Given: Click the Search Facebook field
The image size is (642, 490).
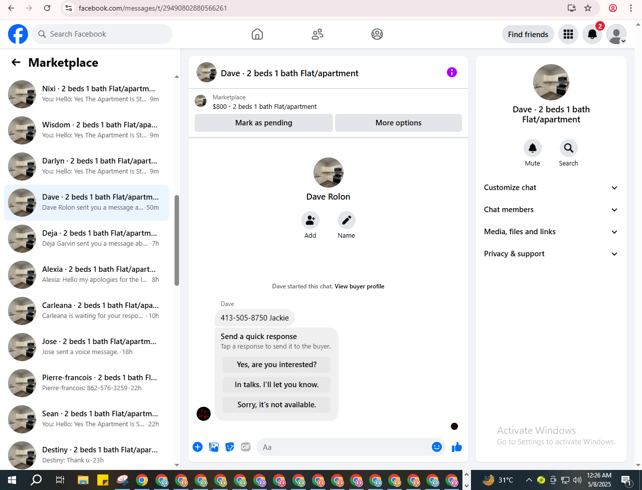Looking at the screenshot, I should 102,34.
